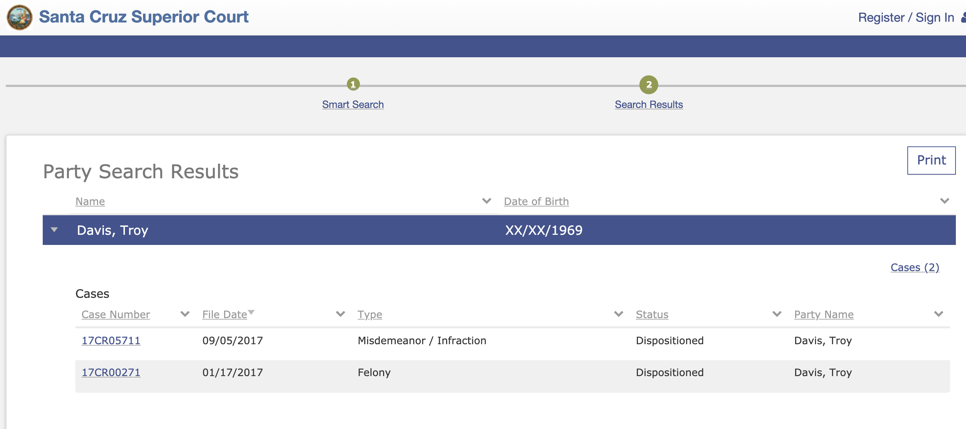966x429 pixels.
Task: Go to the Smart Search step
Action: click(353, 104)
